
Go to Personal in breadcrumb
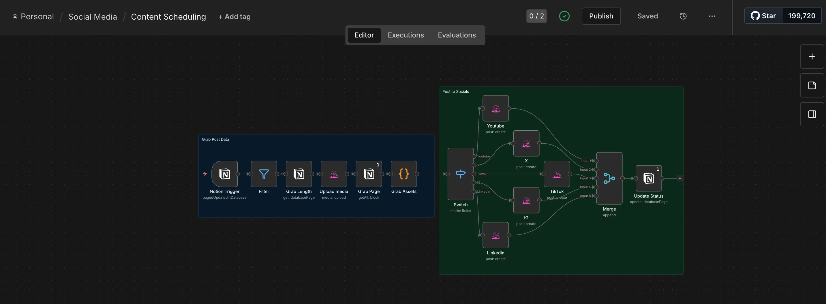click(33, 17)
